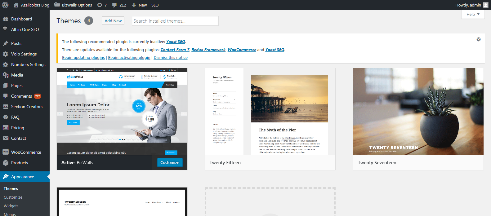Open the Media library sidebar icon
Viewport: 491px width, 216px height.
tap(6, 75)
